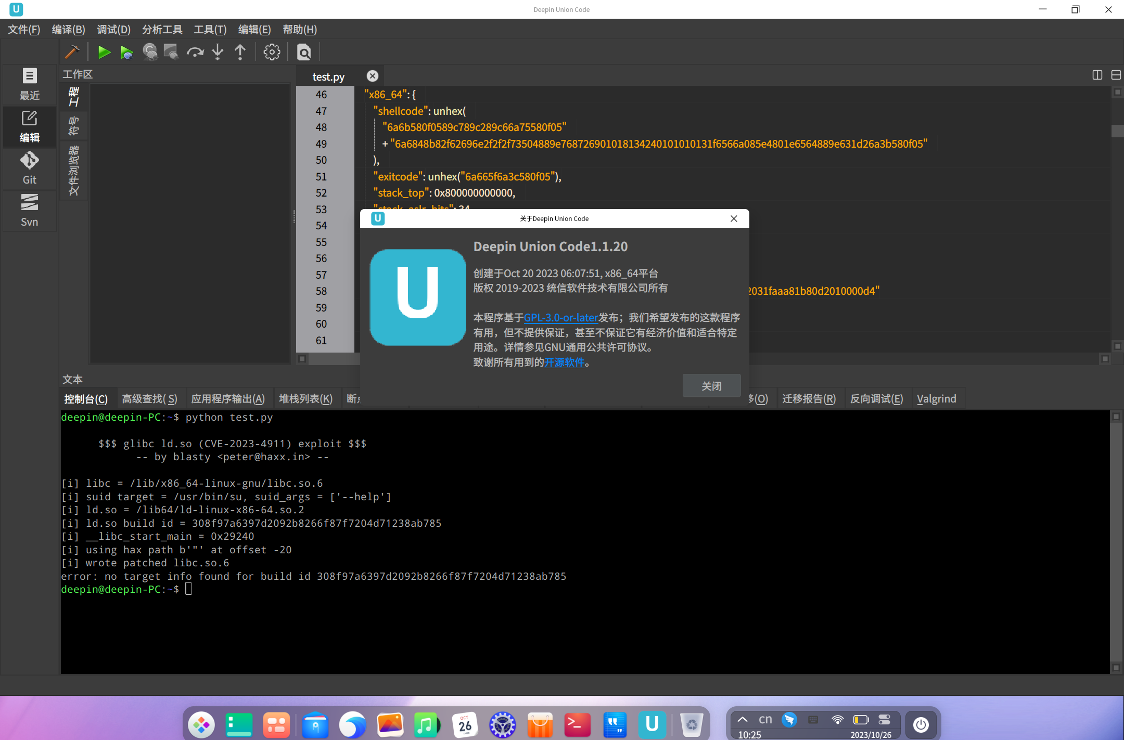Open the GPL-3.0-or-later license link
Viewport: 1124px width, 740px height.
point(561,318)
